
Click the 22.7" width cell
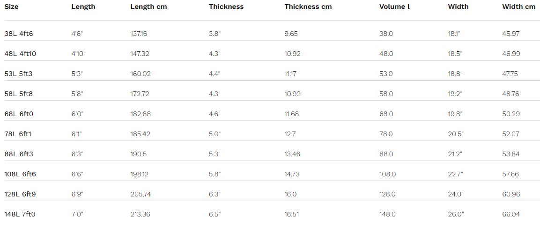pos(456,174)
